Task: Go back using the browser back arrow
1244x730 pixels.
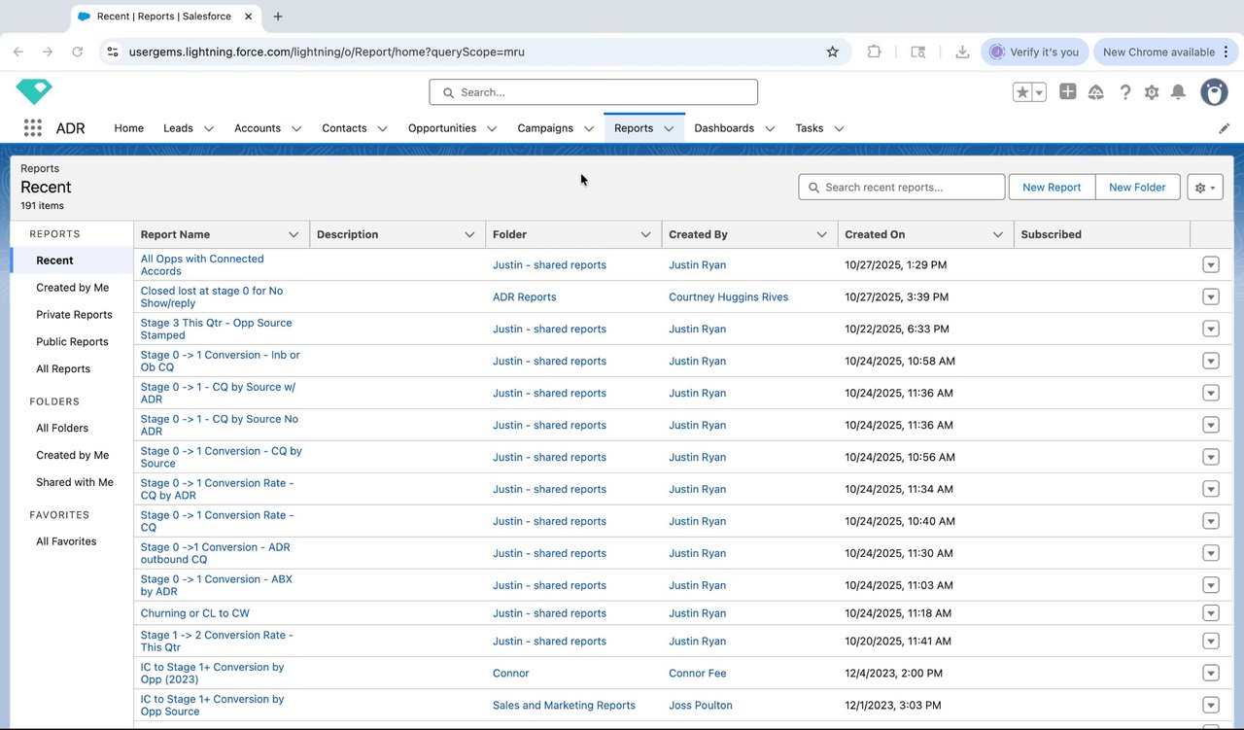Action: tap(18, 52)
